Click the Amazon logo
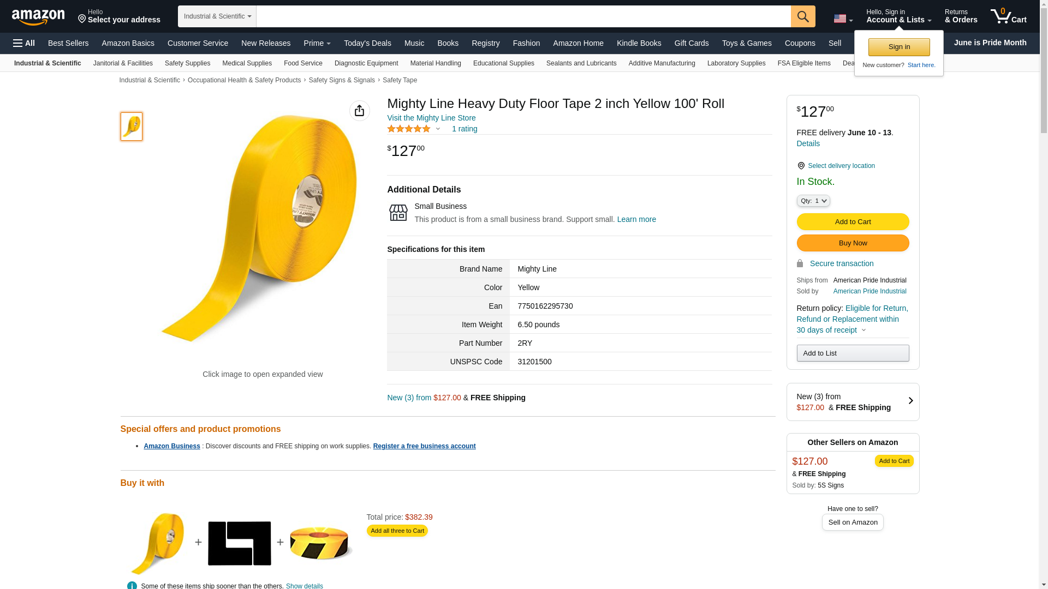Screen dimensions: 1048x589 coord(38,17)
